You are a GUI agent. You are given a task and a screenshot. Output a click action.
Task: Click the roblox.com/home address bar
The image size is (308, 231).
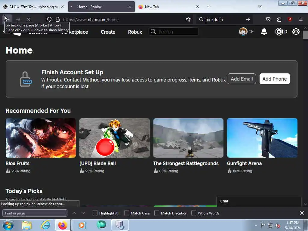pos(120,20)
